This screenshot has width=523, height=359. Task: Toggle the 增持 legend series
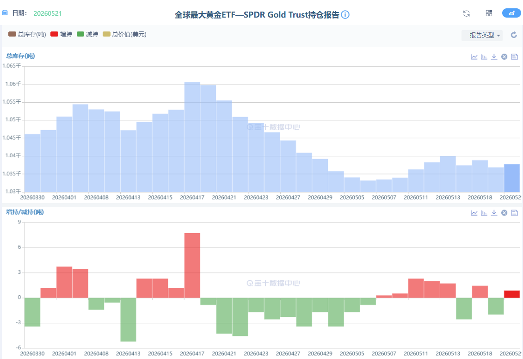point(61,34)
